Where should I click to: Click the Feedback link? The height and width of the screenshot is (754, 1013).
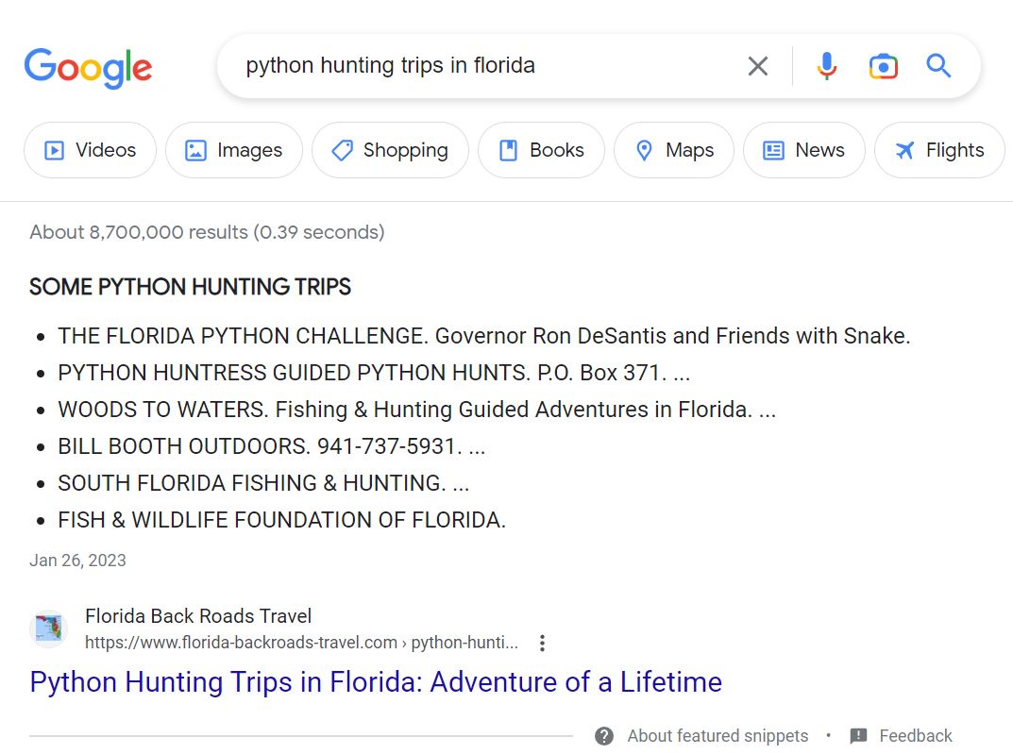[916, 736]
